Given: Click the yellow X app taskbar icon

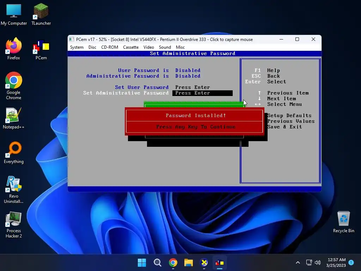Looking at the screenshot, I should coord(204,263).
